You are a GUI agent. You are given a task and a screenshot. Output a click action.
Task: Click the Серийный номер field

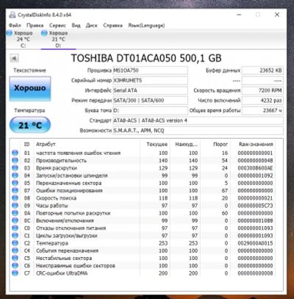pyautogui.click(x=150, y=81)
